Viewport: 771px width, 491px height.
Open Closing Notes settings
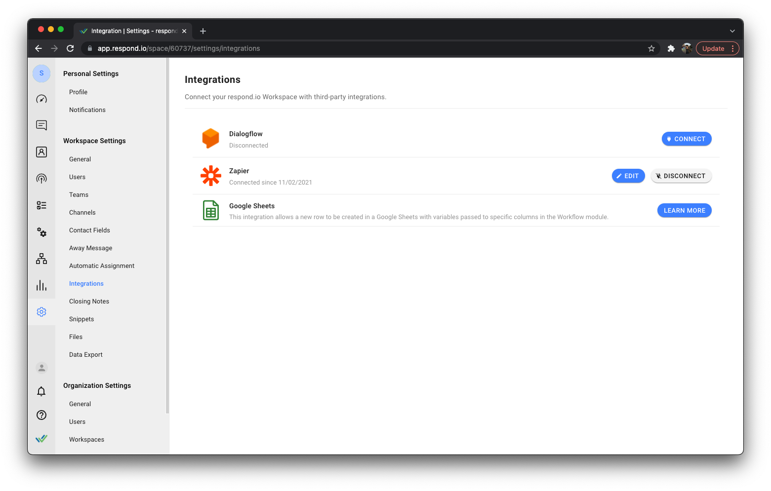point(89,302)
